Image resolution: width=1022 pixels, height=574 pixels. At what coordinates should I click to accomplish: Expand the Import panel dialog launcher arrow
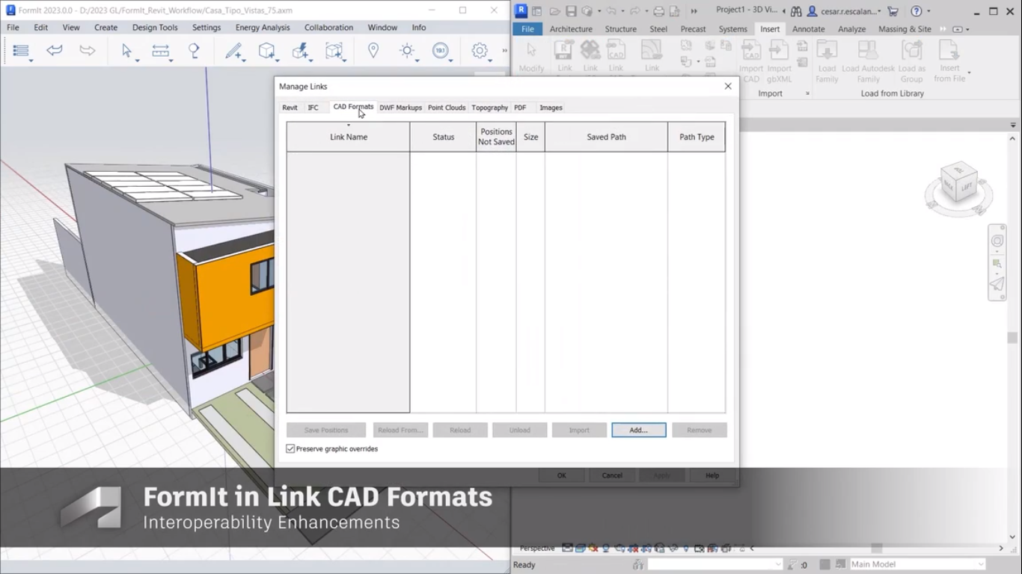click(x=807, y=93)
